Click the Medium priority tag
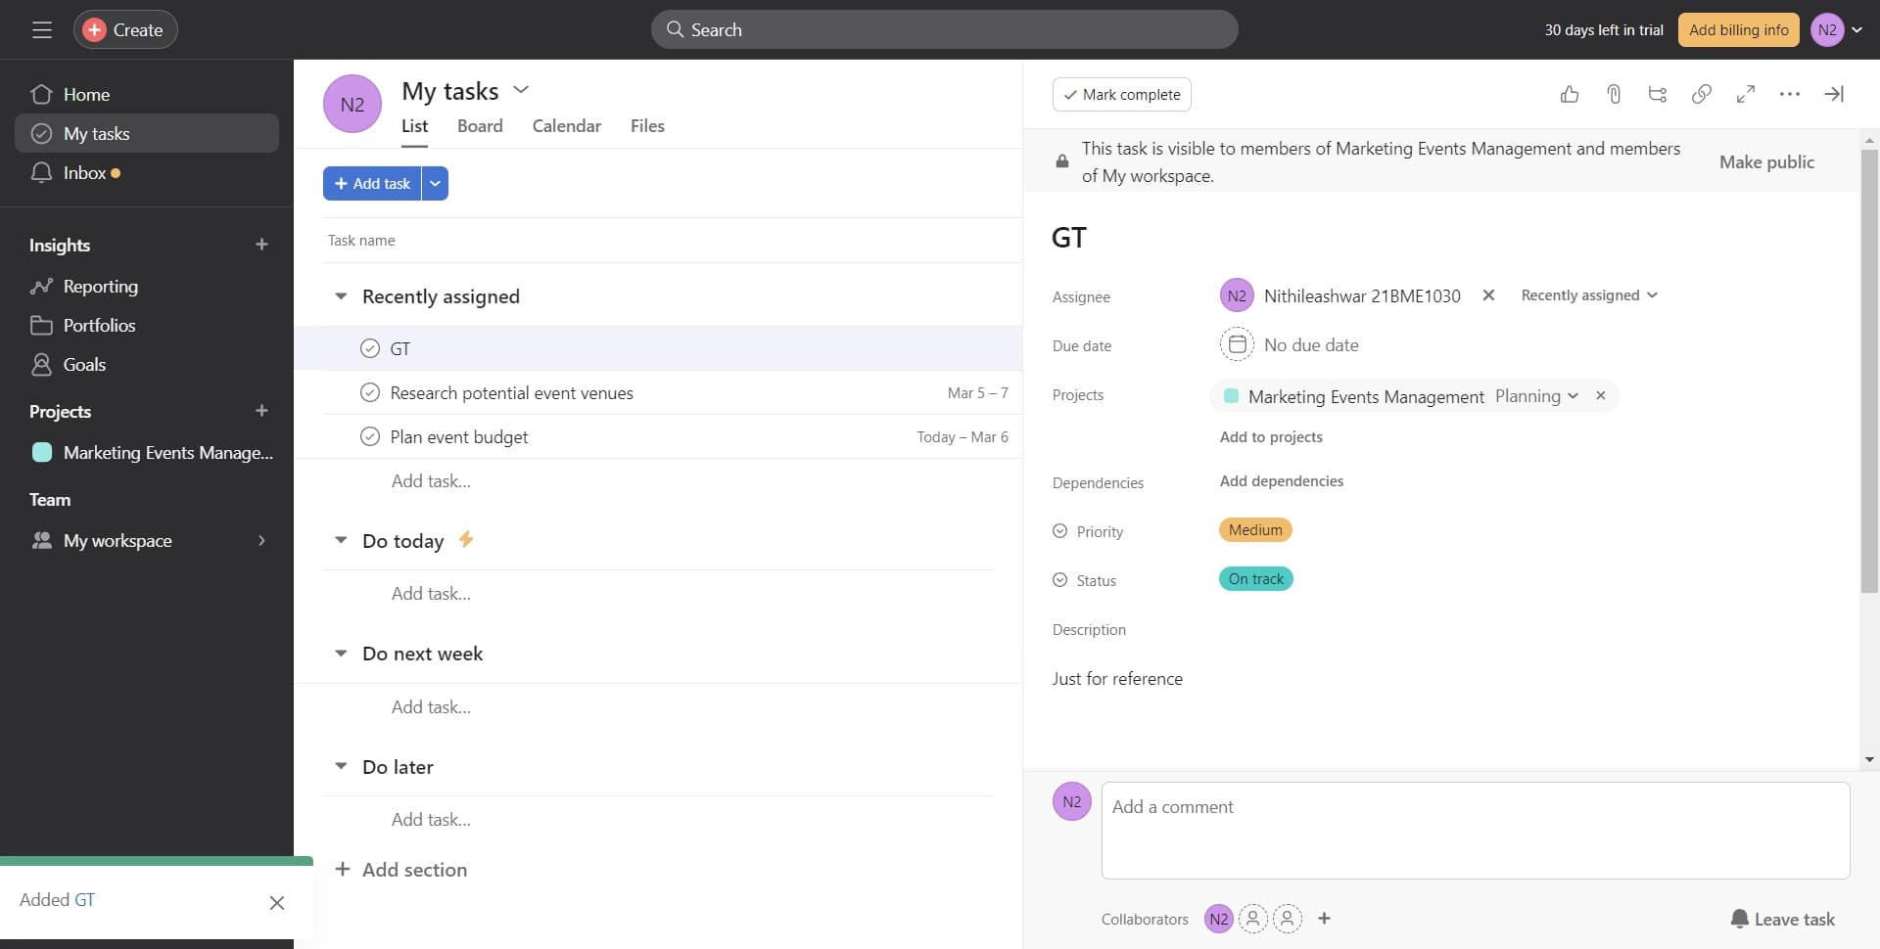Image resolution: width=1880 pixels, height=949 pixels. (x=1255, y=530)
